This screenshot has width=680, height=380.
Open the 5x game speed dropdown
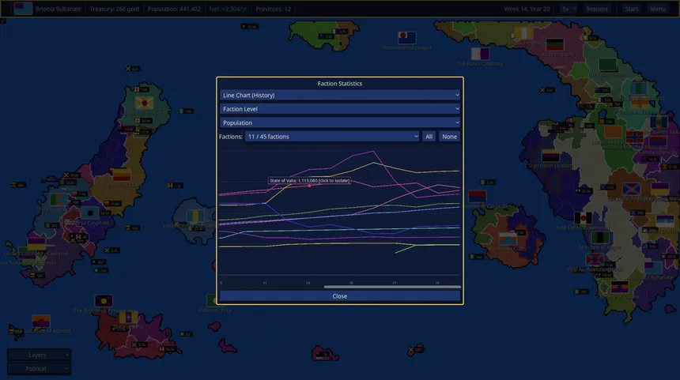coord(569,9)
